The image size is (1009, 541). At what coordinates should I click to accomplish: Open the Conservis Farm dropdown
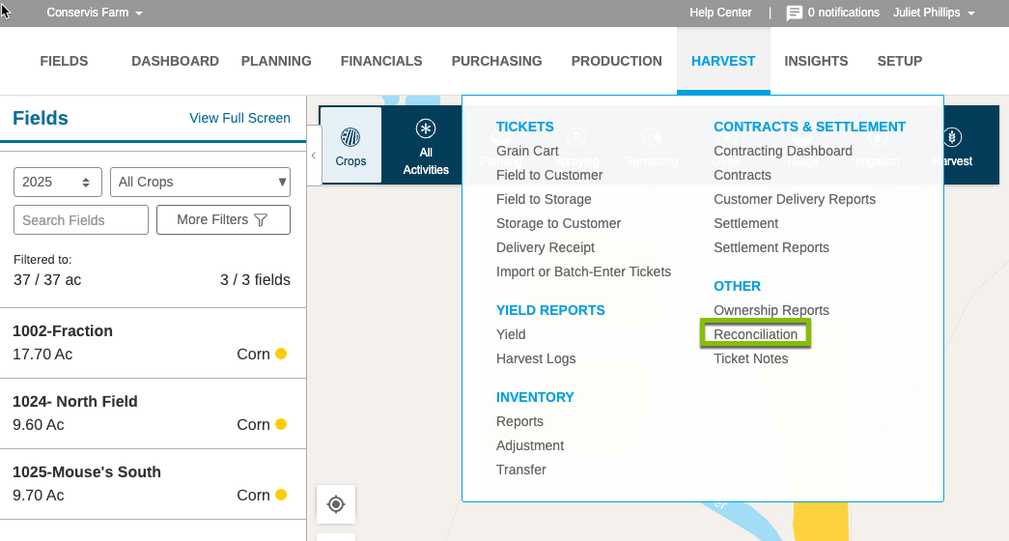pyautogui.click(x=95, y=14)
